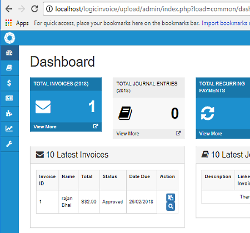Click View More under Total Invoices
This screenshot has width=250, height=233.
coord(45,126)
